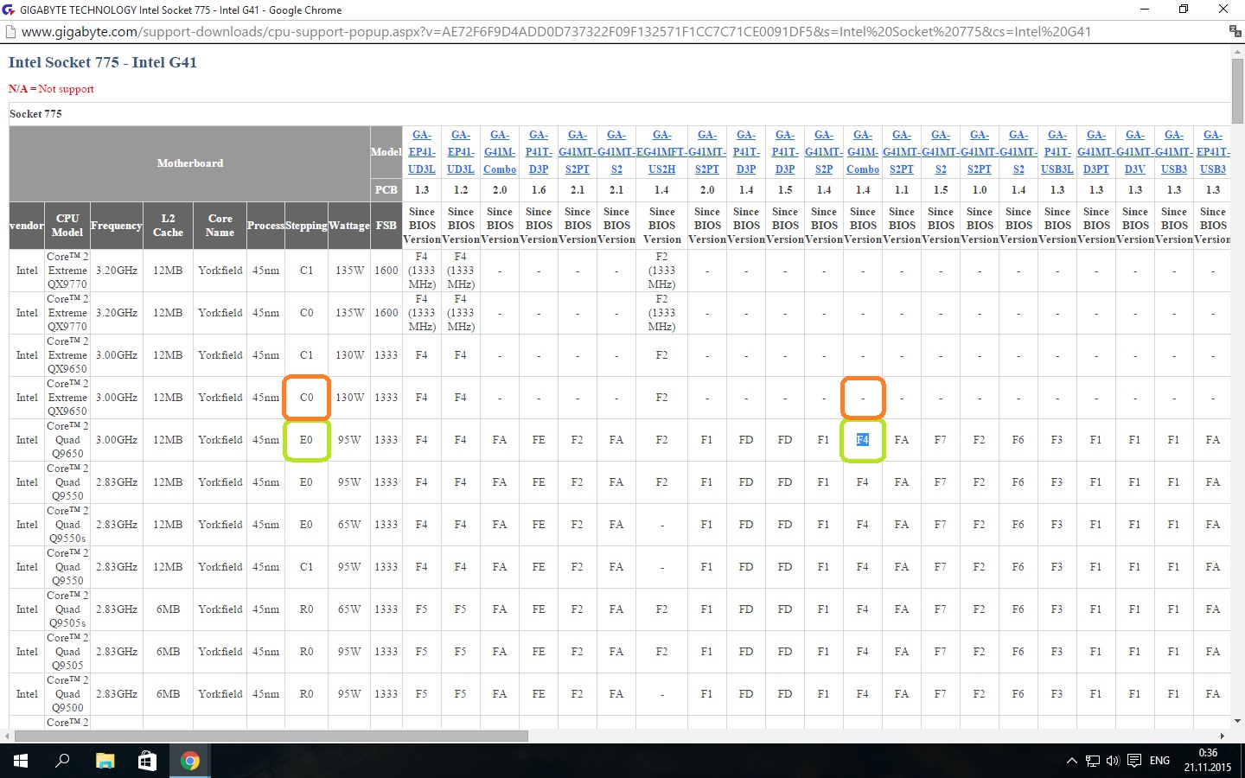Focus the gigabyte.com address bar URL
1245x778 pixels.
[x=556, y=32]
